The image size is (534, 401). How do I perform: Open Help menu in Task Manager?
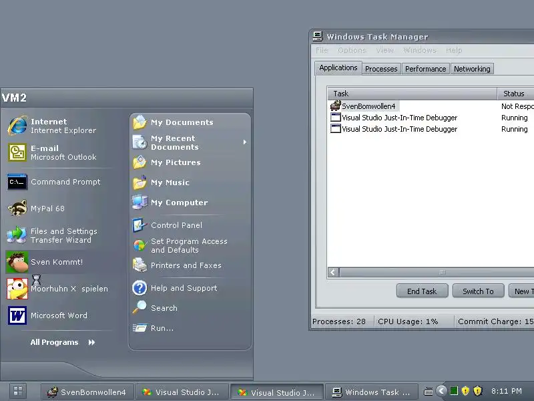point(454,50)
